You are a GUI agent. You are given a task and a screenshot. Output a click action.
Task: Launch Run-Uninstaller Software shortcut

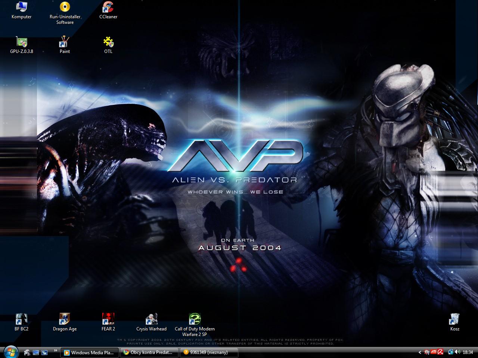point(65,13)
